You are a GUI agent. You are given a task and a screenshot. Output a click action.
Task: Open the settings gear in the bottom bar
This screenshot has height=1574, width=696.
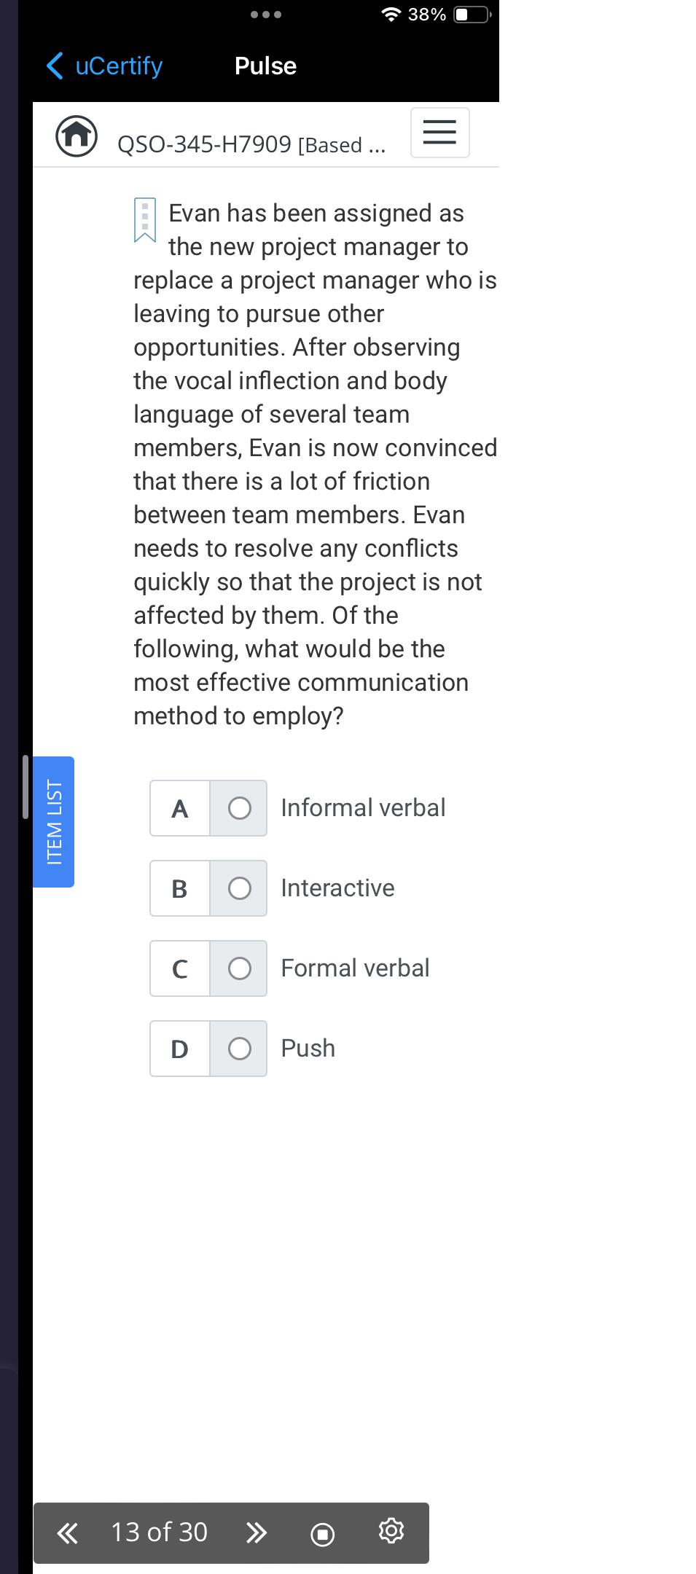point(391,1532)
